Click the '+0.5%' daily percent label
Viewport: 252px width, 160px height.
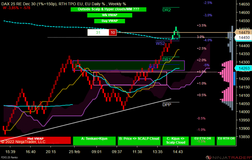click(x=202, y=95)
